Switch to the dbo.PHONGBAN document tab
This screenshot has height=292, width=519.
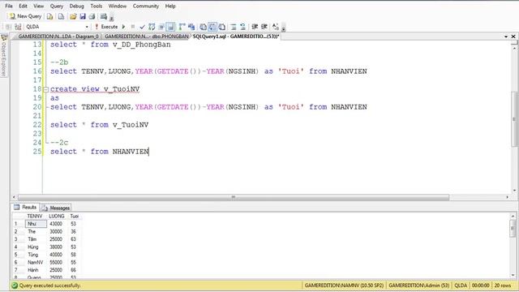[x=147, y=36]
